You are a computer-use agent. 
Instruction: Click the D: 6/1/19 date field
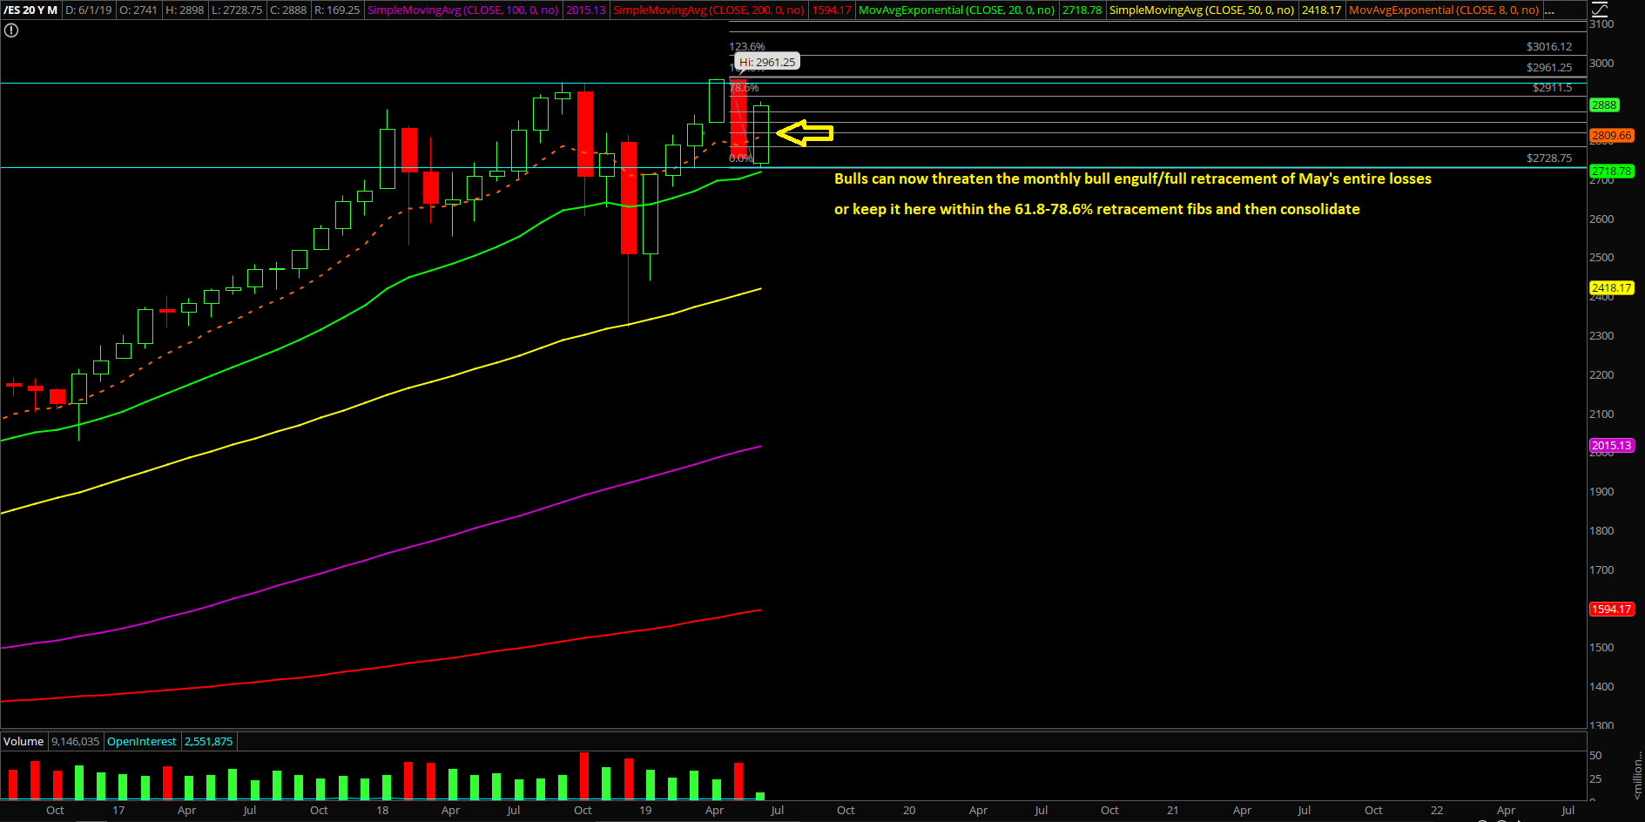(89, 10)
